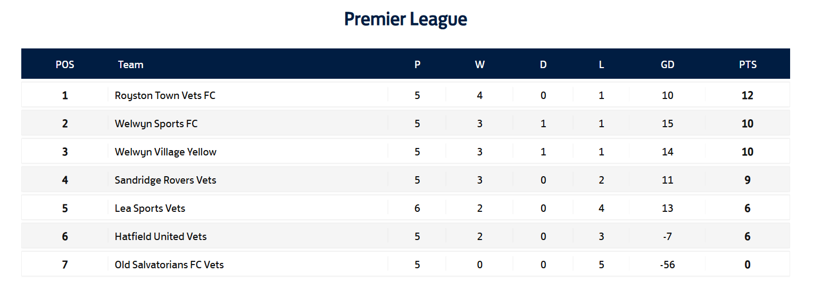Click Royston Town's 12 points value
The image size is (813, 297).
(748, 96)
